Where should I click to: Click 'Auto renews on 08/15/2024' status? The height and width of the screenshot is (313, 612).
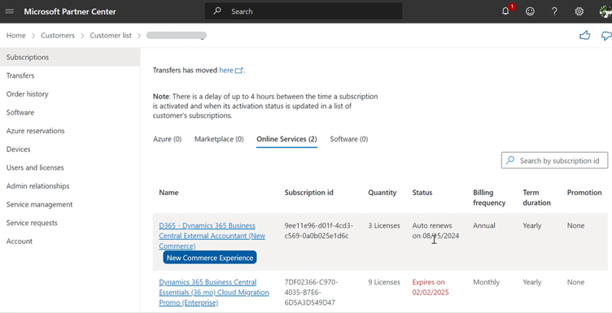pyautogui.click(x=435, y=231)
